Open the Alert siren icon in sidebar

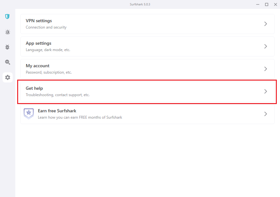7,32
